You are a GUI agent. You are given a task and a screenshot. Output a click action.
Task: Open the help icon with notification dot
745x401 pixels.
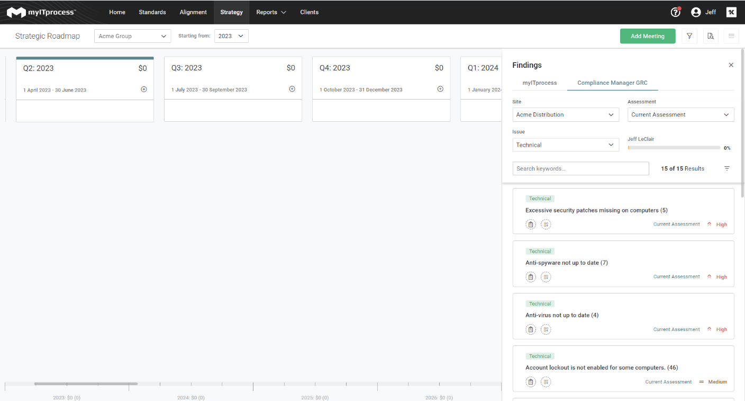(675, 12)
